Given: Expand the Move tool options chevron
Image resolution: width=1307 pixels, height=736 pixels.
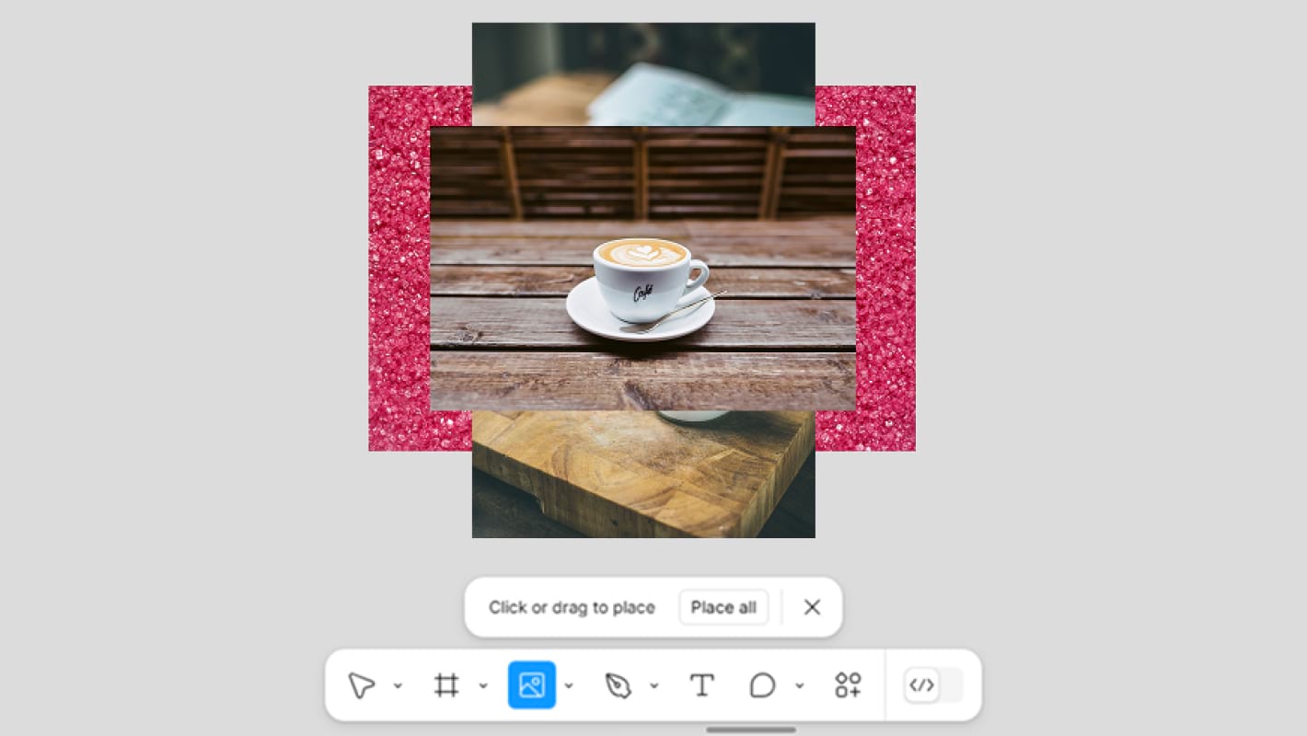Looking at the screenshot, I should pyautogui.click(x=398, y=685).
